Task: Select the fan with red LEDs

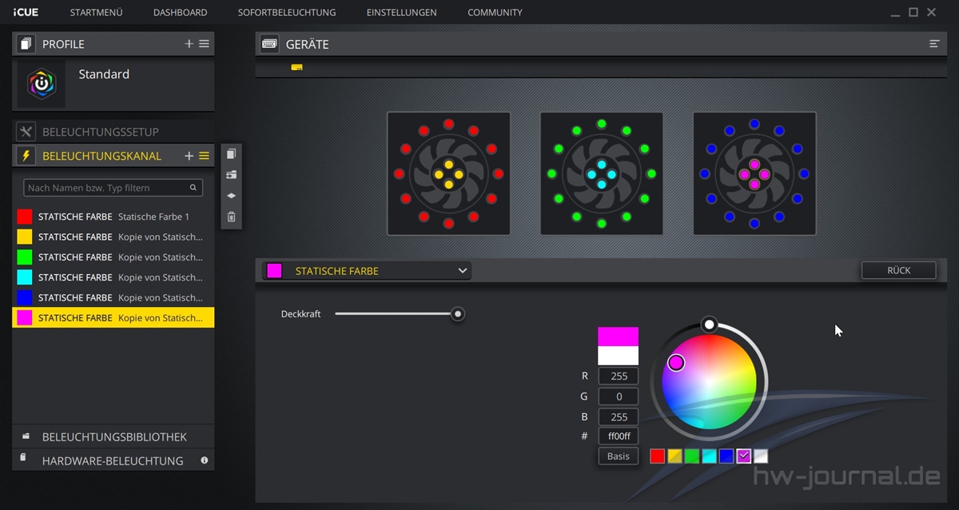Action: click(448, 173)
